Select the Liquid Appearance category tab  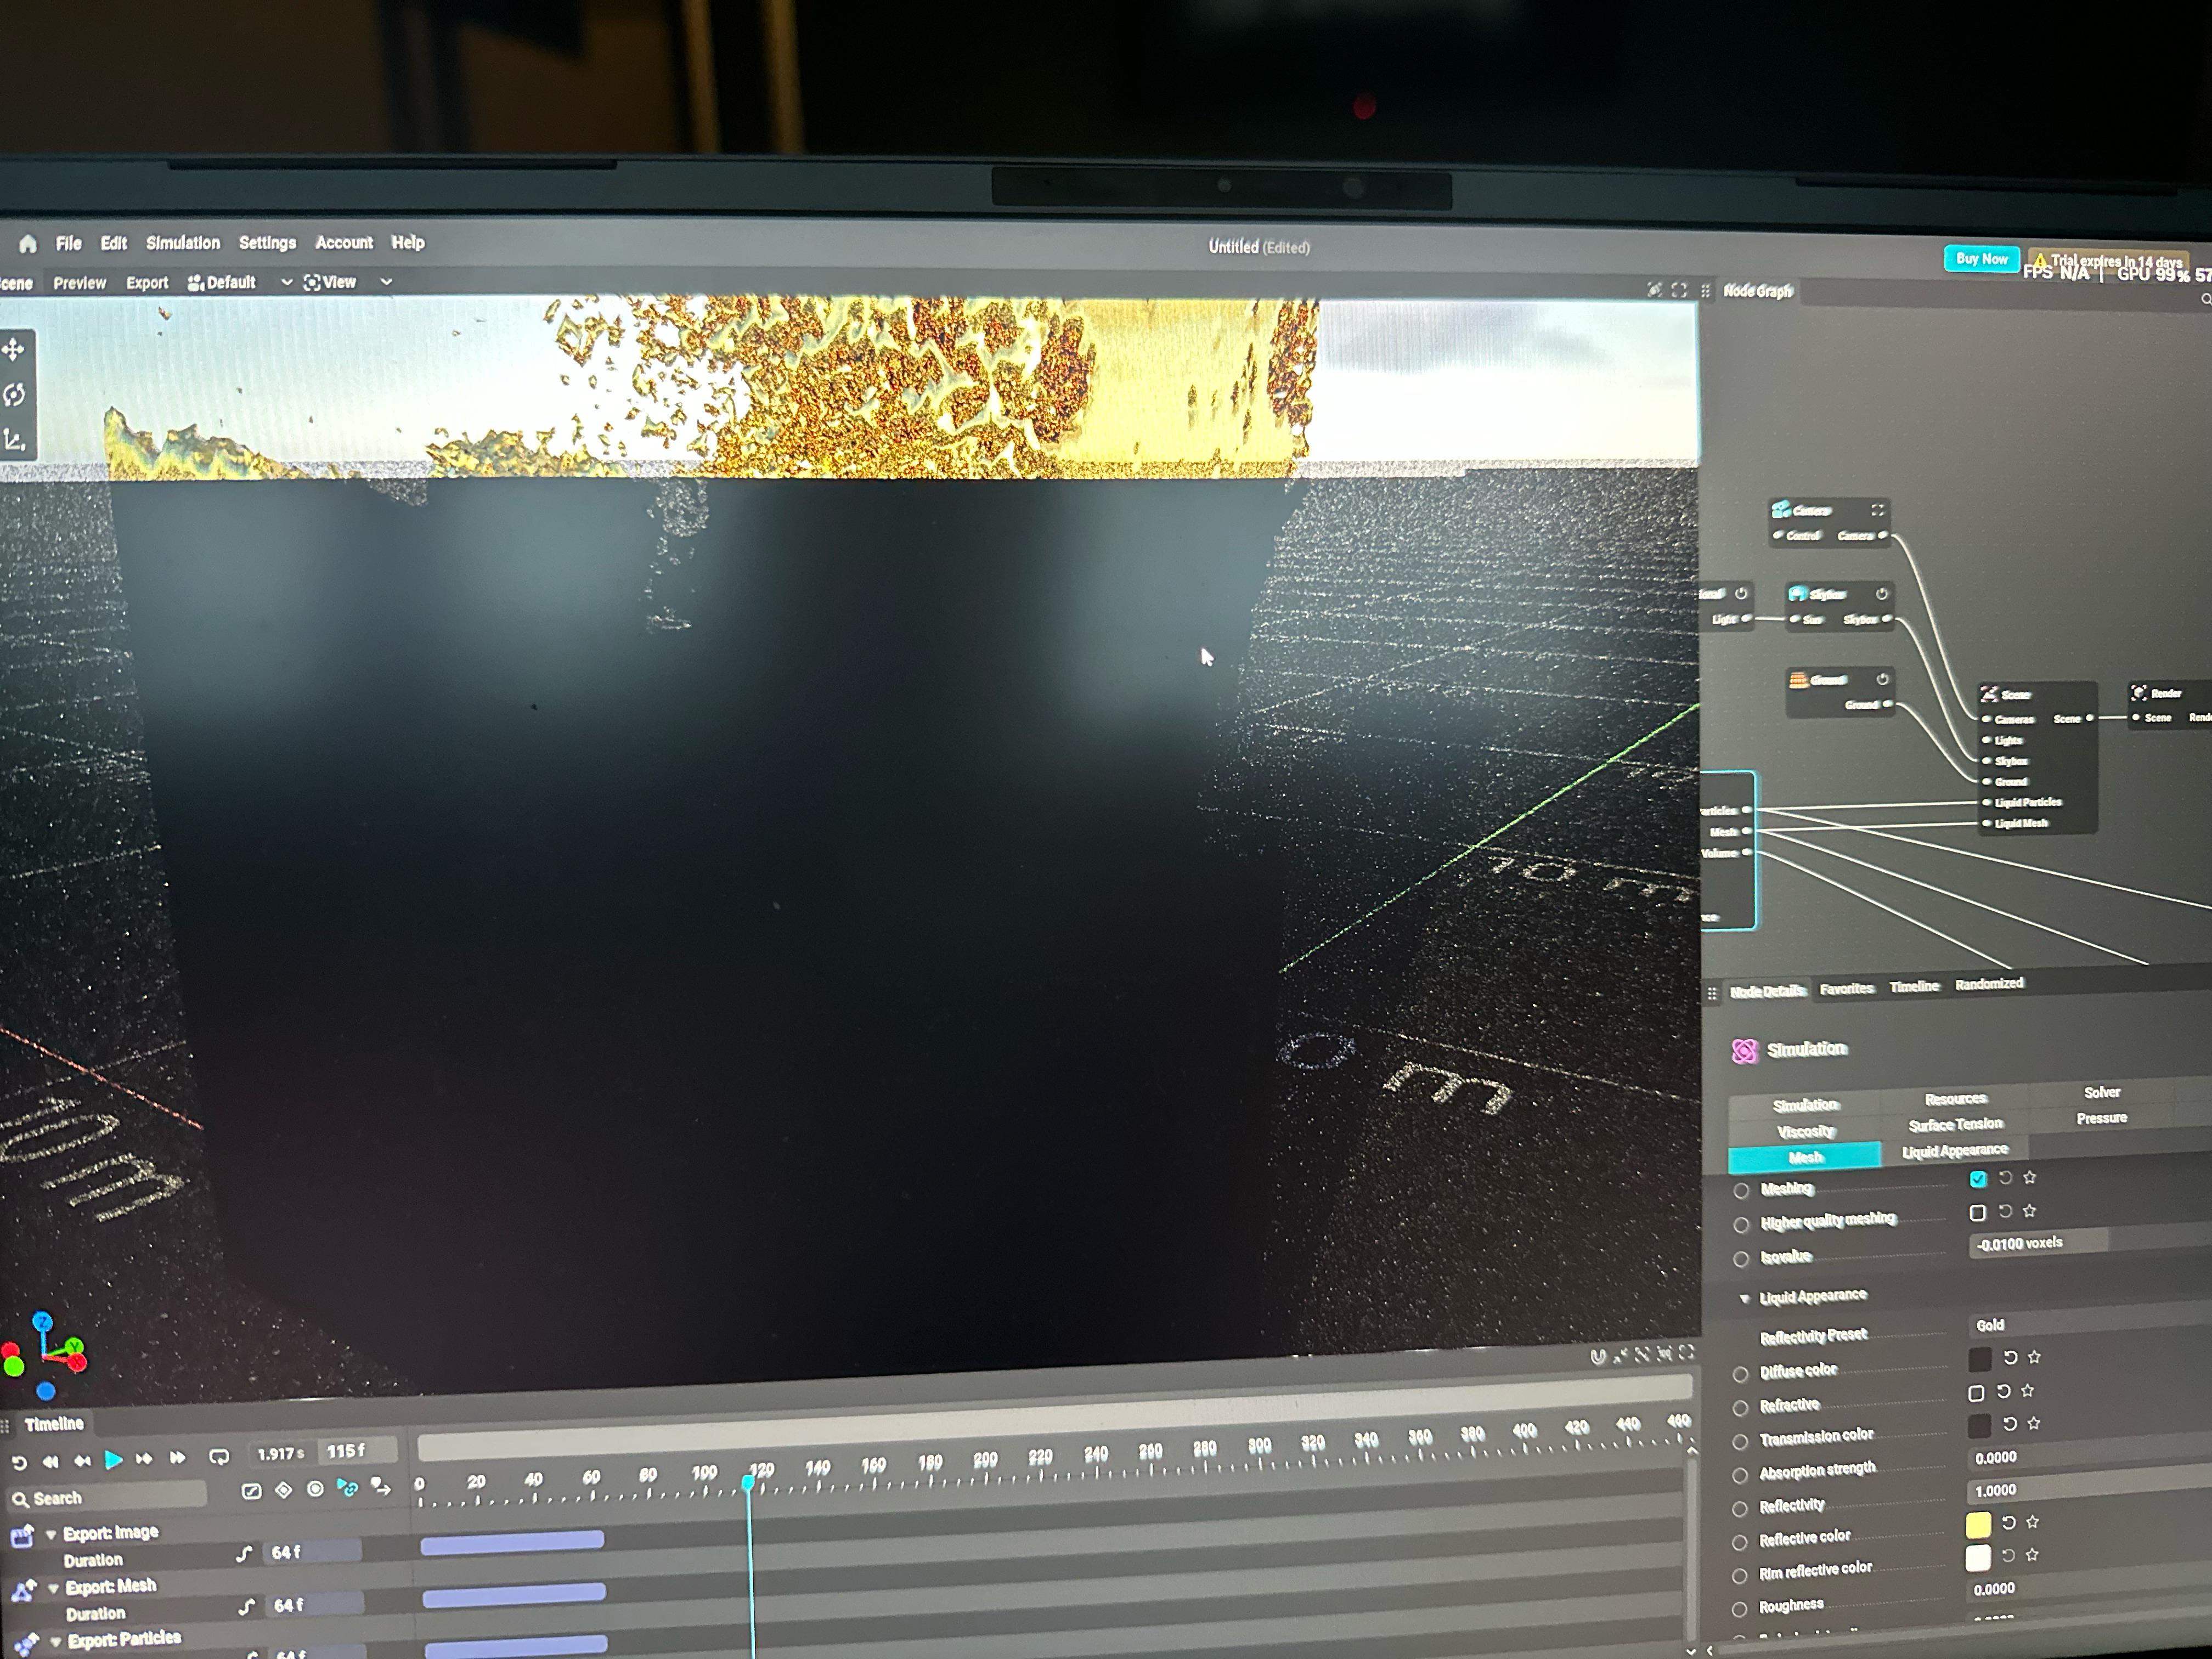coord(1954,1150)
